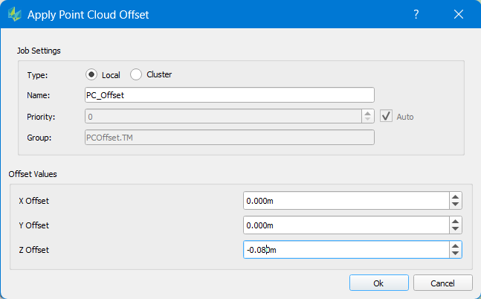Open the help question mark button
This screenshot has width=481, height=299.
[416, 14]
